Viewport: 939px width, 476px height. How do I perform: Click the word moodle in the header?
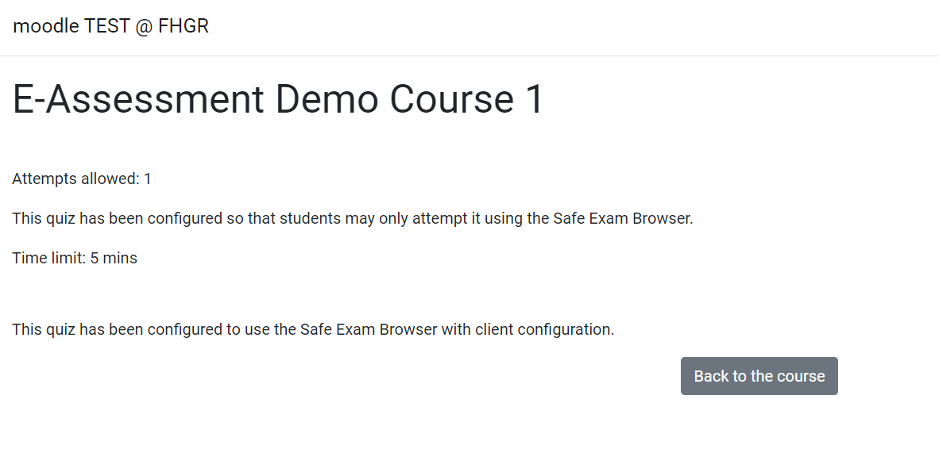click(45, 26)
